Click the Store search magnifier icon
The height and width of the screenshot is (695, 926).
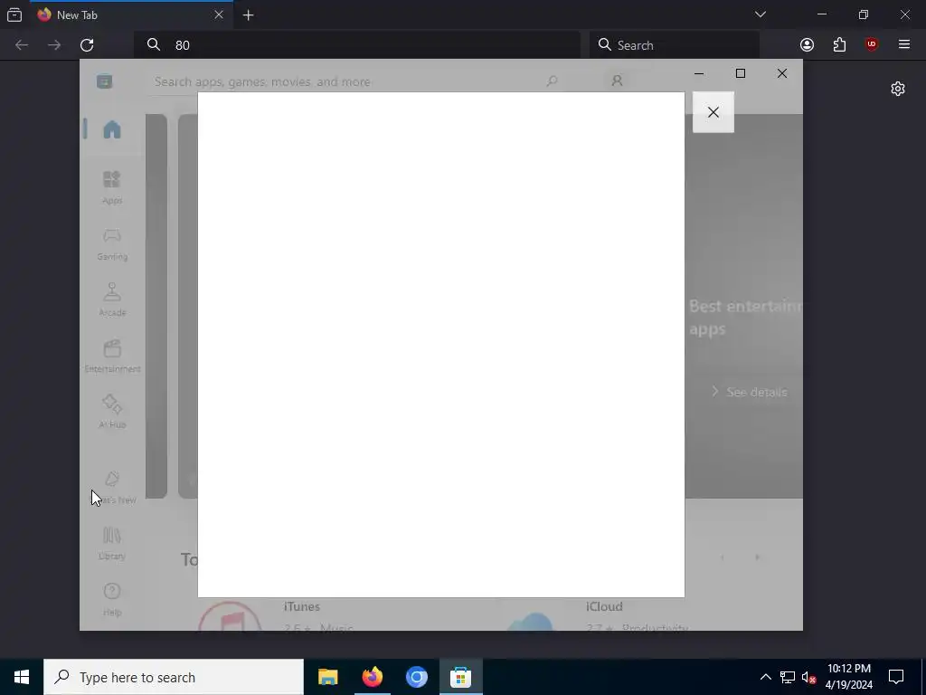pyautogui.click(x=552, y=81)
